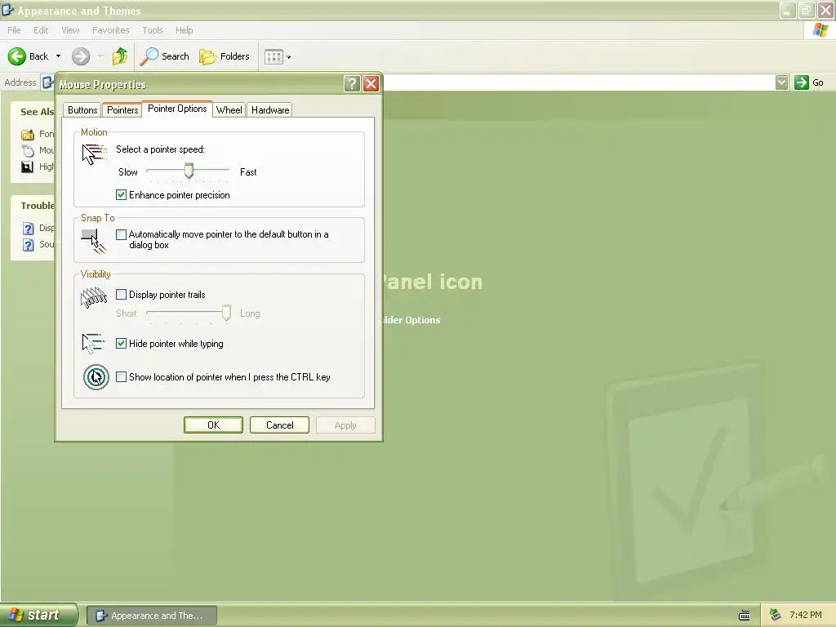Click OK in Mouse Properties
Viewport: 836px width, 627px height.
(213, 425)
